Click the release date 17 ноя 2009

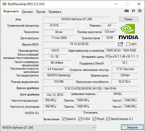(x=59, y=38)
